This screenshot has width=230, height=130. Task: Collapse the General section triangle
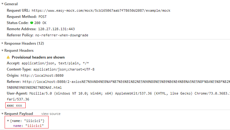(x=2, y=4)
